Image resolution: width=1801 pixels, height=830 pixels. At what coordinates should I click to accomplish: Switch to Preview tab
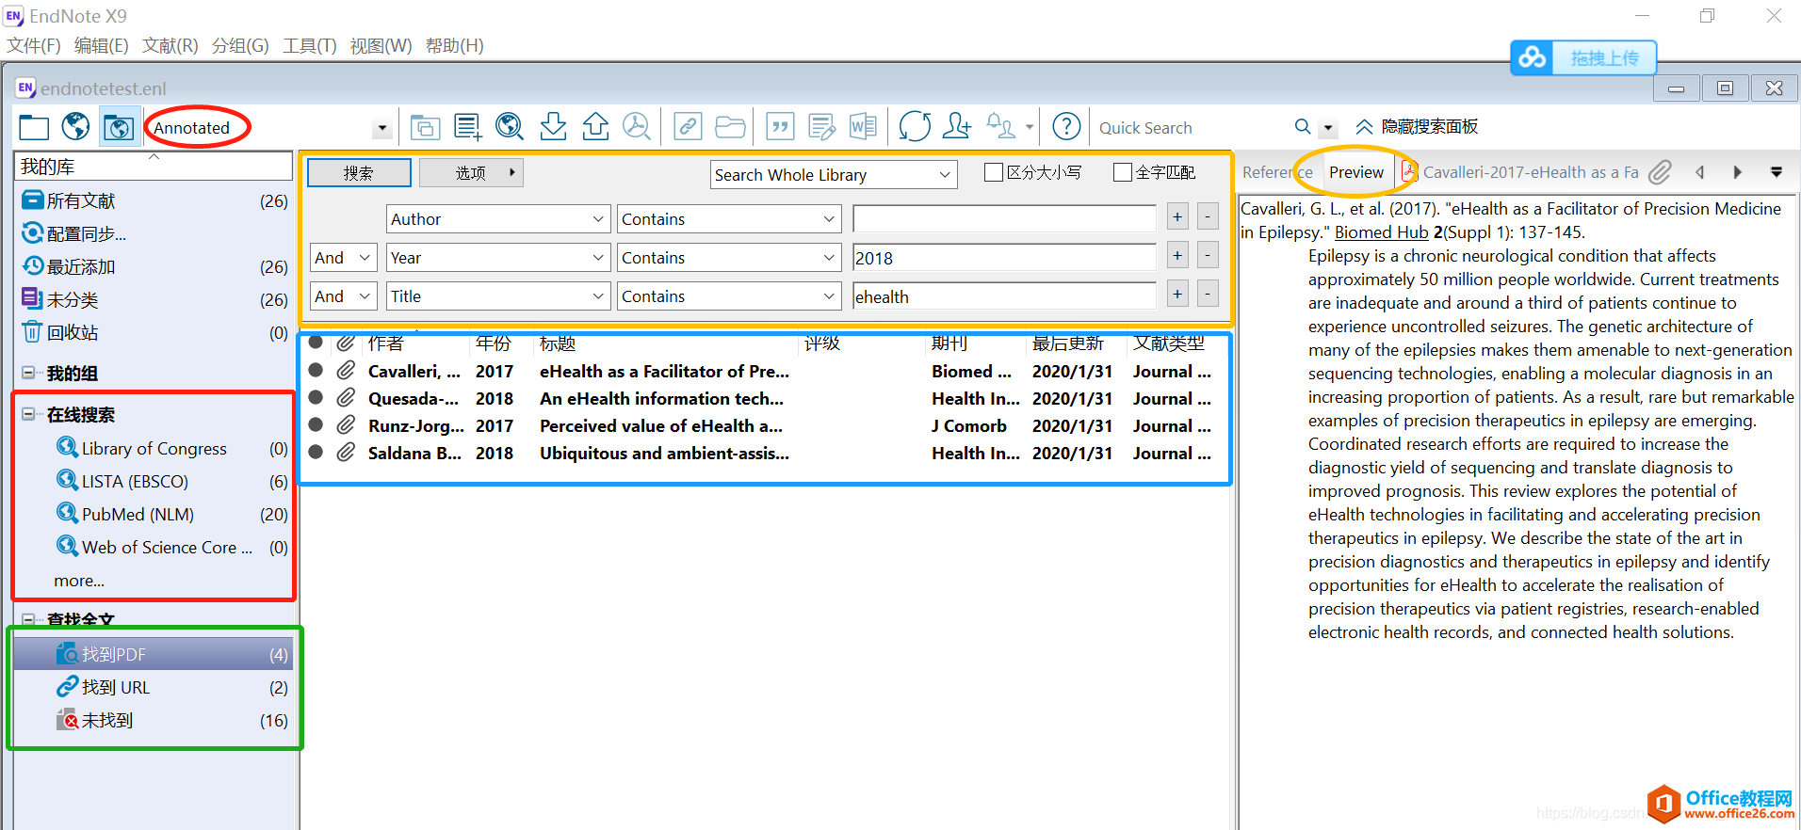coord(1356,172)
